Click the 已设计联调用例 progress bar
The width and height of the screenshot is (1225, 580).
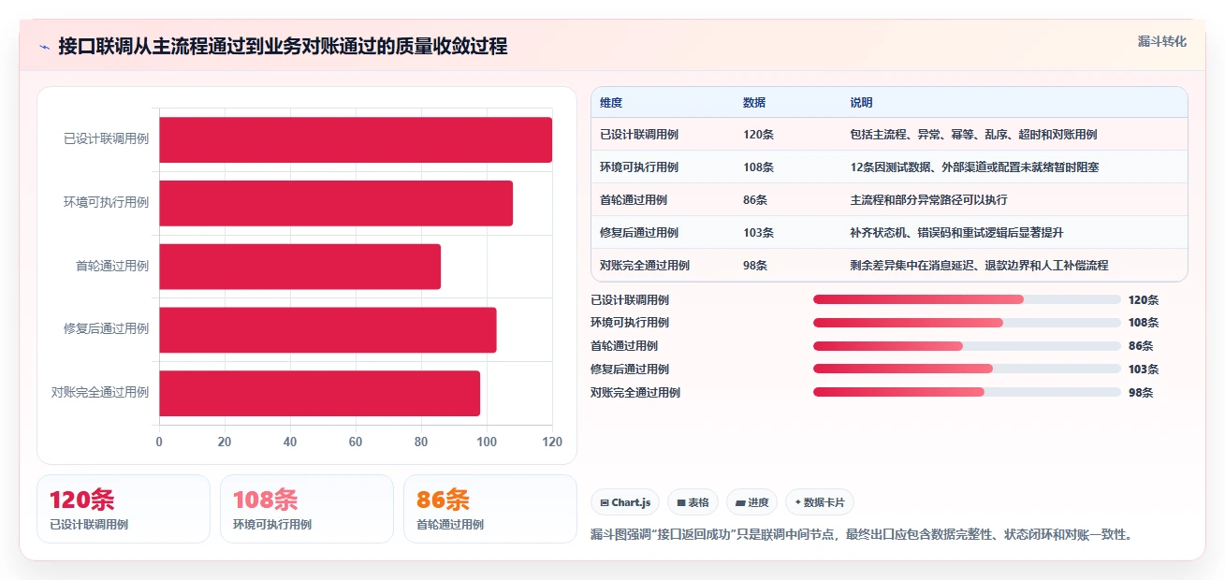point(967,299)
